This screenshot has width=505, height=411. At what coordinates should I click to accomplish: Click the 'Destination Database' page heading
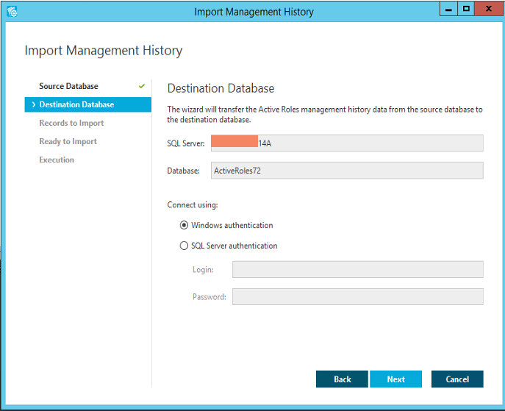[x=221, y=88]
